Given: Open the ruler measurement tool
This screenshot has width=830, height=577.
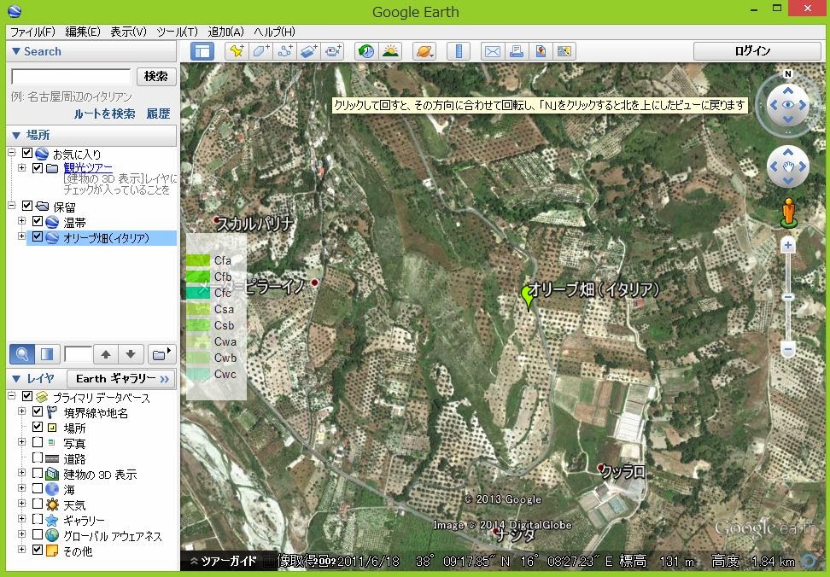Looking at the screenshot, I should (459, 51).
